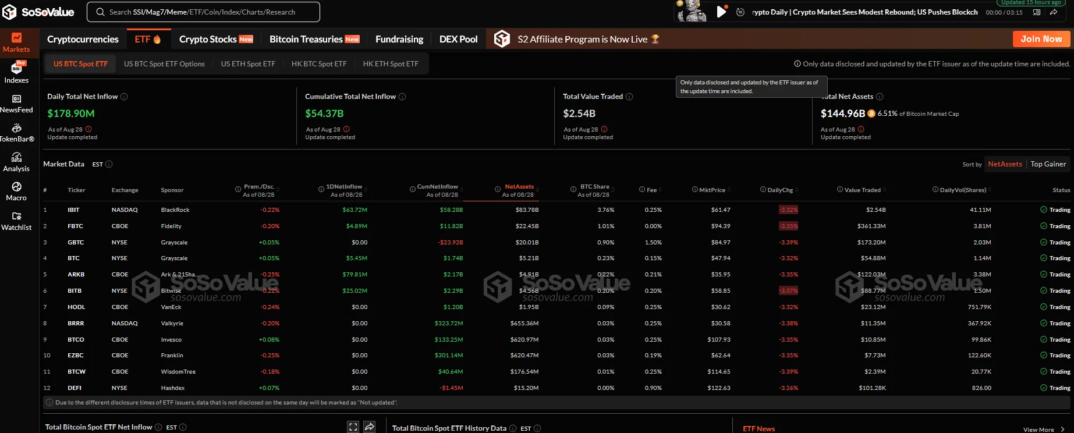Select the US BTC Spot ETF sub-tab
Screen dimensions: 1074x433
[x=80, y=64]
